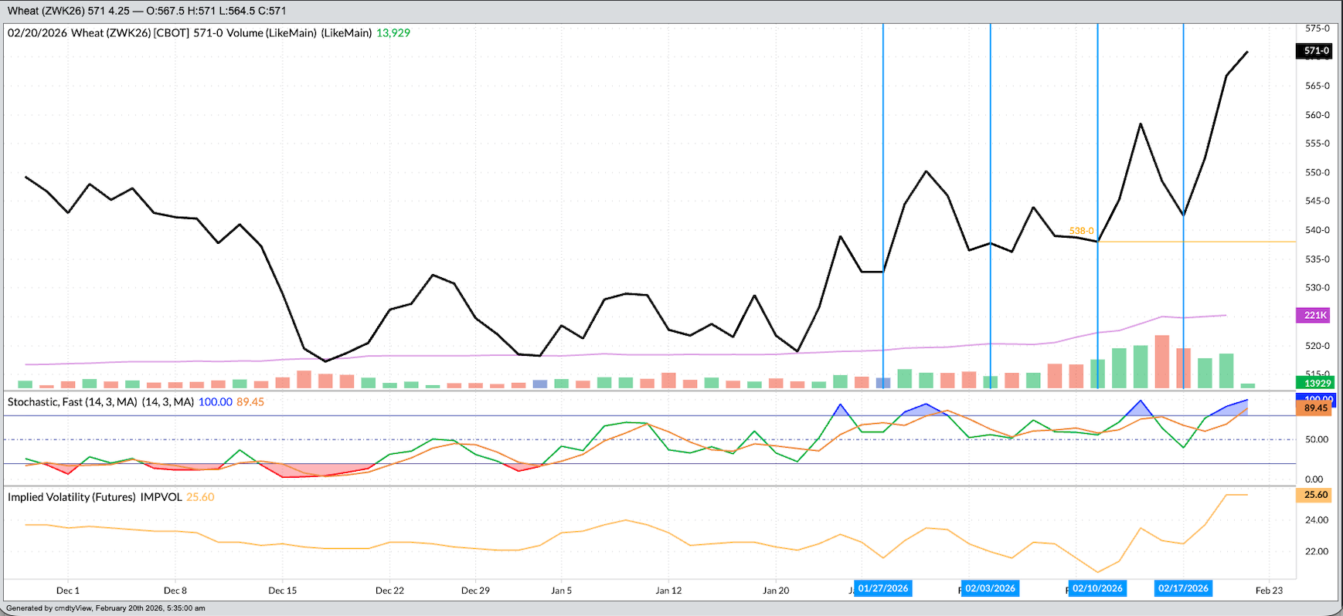This screenshot has height=616, width=1343.
Task: Click the 25.60 implied volatility axis tag
Action: (x=1315, y=495)
